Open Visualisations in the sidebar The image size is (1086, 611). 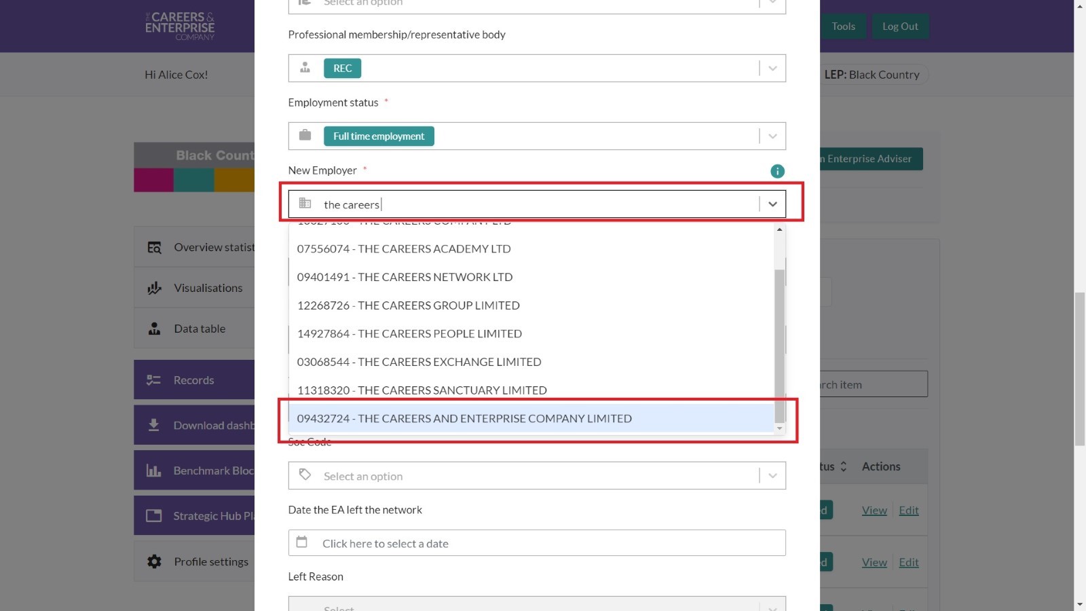194,288
